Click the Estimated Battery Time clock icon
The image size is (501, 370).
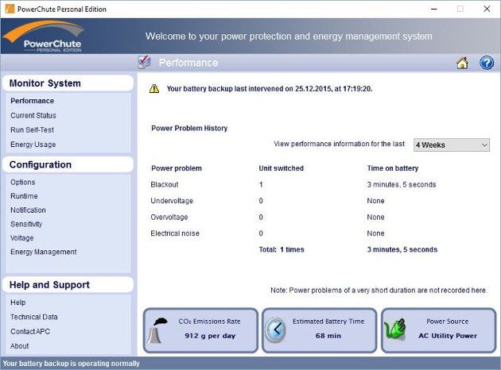pos(276,330)
